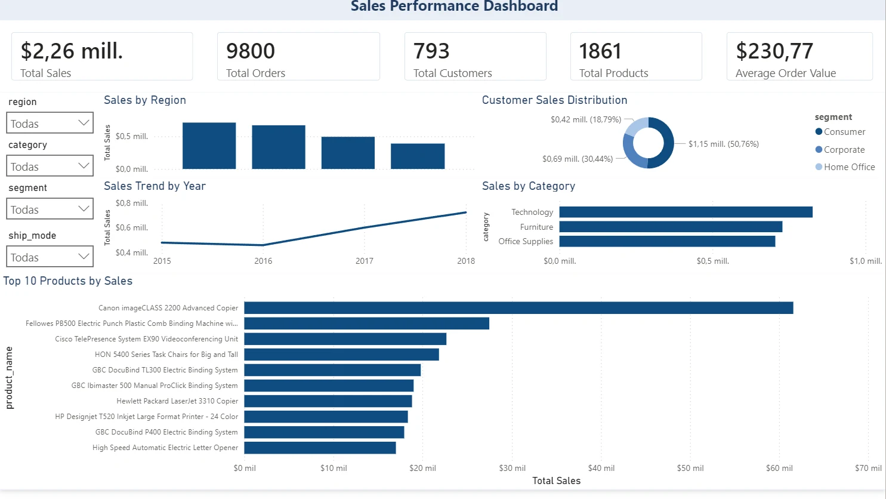Expand the ship_mode filter dropdown
The height and width of the screenshot is (499, 886).
click(50, 257)
